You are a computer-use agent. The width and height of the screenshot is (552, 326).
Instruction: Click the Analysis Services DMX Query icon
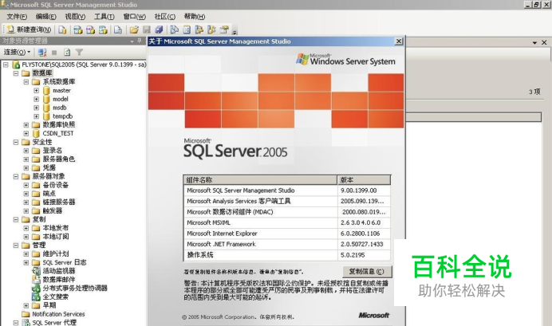tap(90, 30)
